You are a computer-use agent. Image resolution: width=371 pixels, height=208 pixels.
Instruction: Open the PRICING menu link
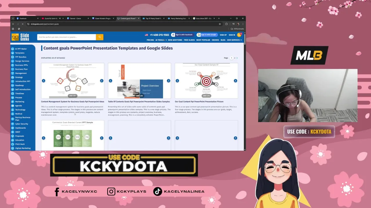coord(150,40)
